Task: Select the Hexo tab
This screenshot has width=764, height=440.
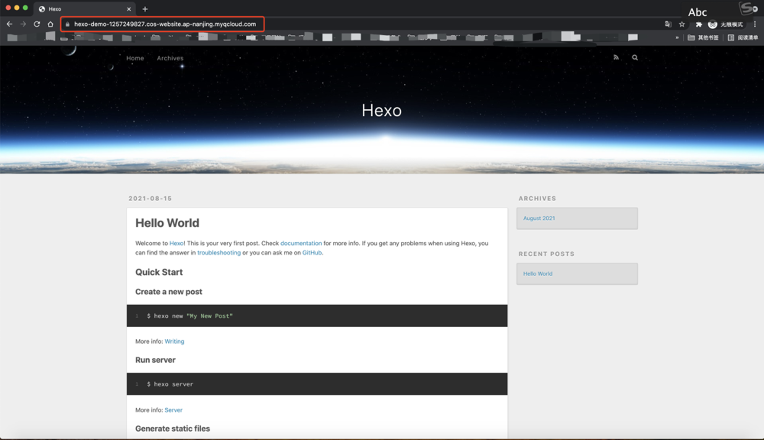Action: point(85,9)
